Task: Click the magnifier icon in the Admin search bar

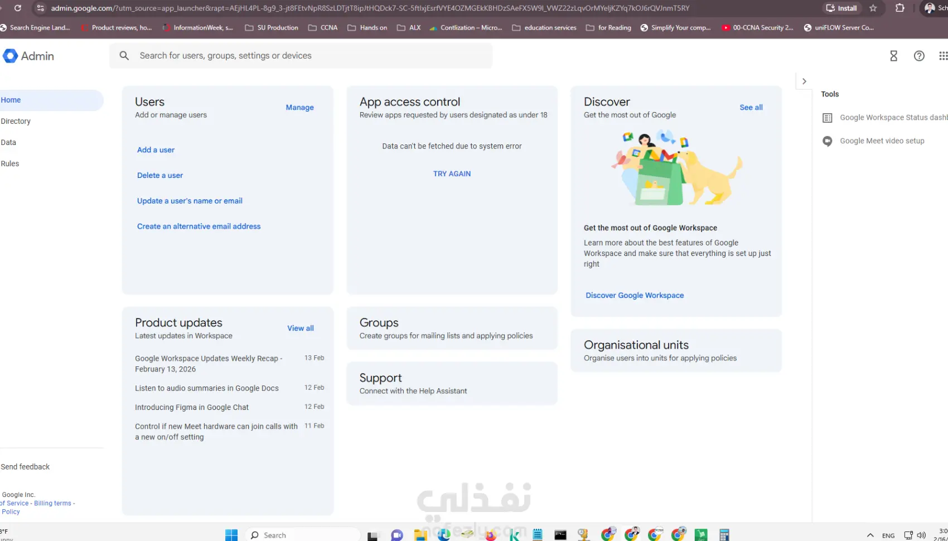Action: click(124, 56)
